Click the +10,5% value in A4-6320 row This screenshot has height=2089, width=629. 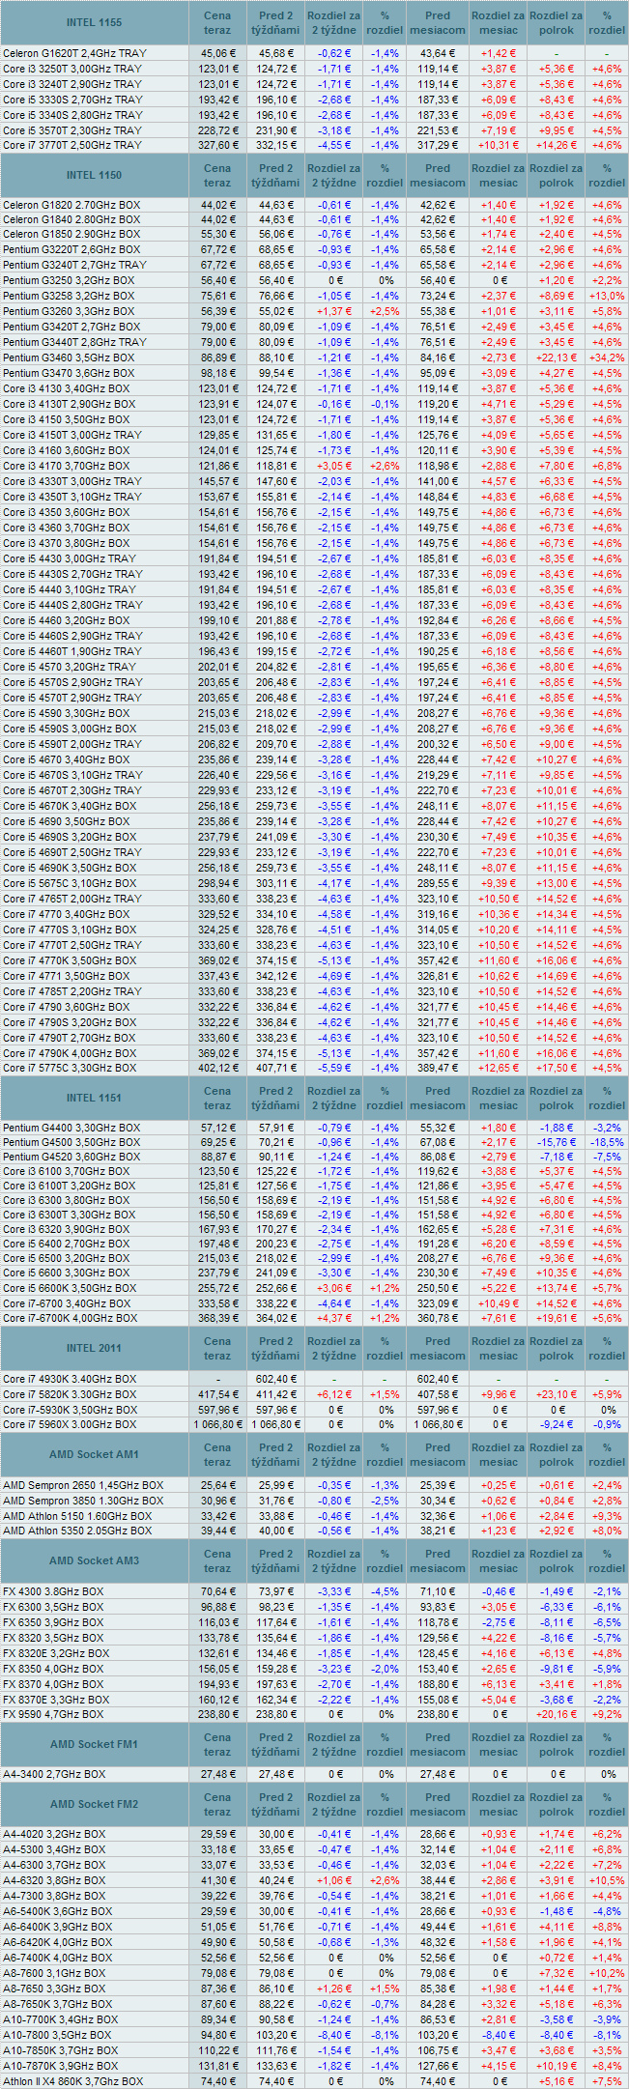pyautogui.click(x=607, y=1880)
